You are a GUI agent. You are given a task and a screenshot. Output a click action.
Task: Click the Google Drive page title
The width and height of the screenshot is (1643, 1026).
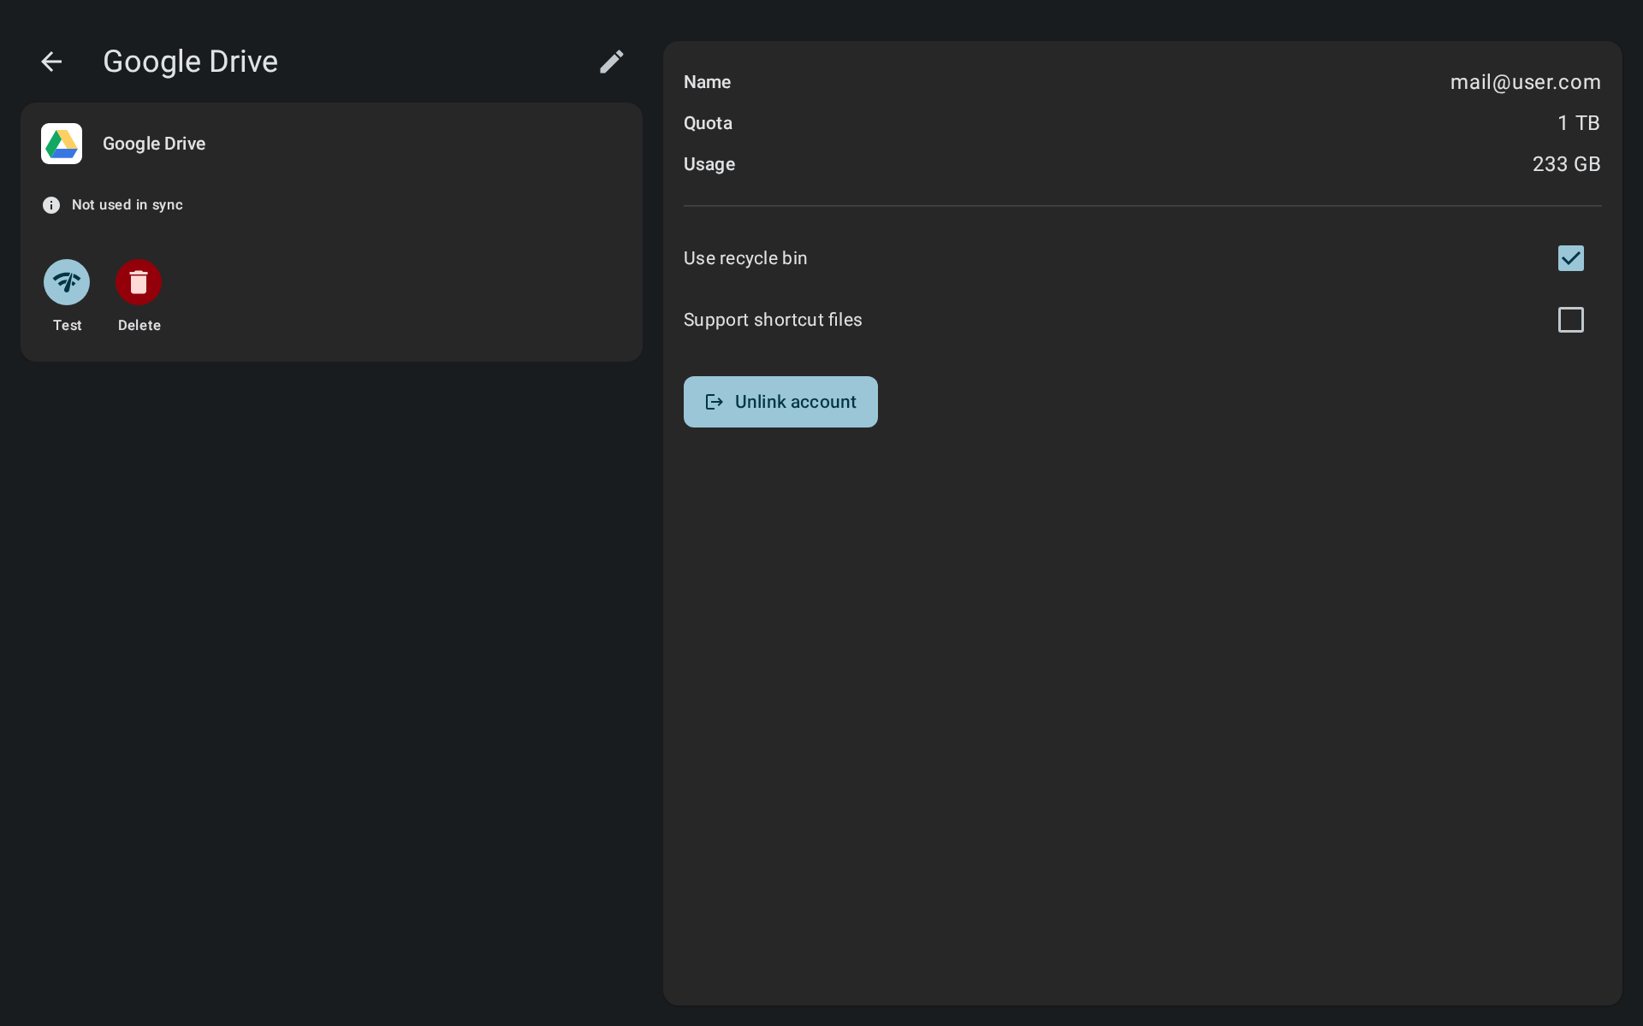tap(190, 62)
